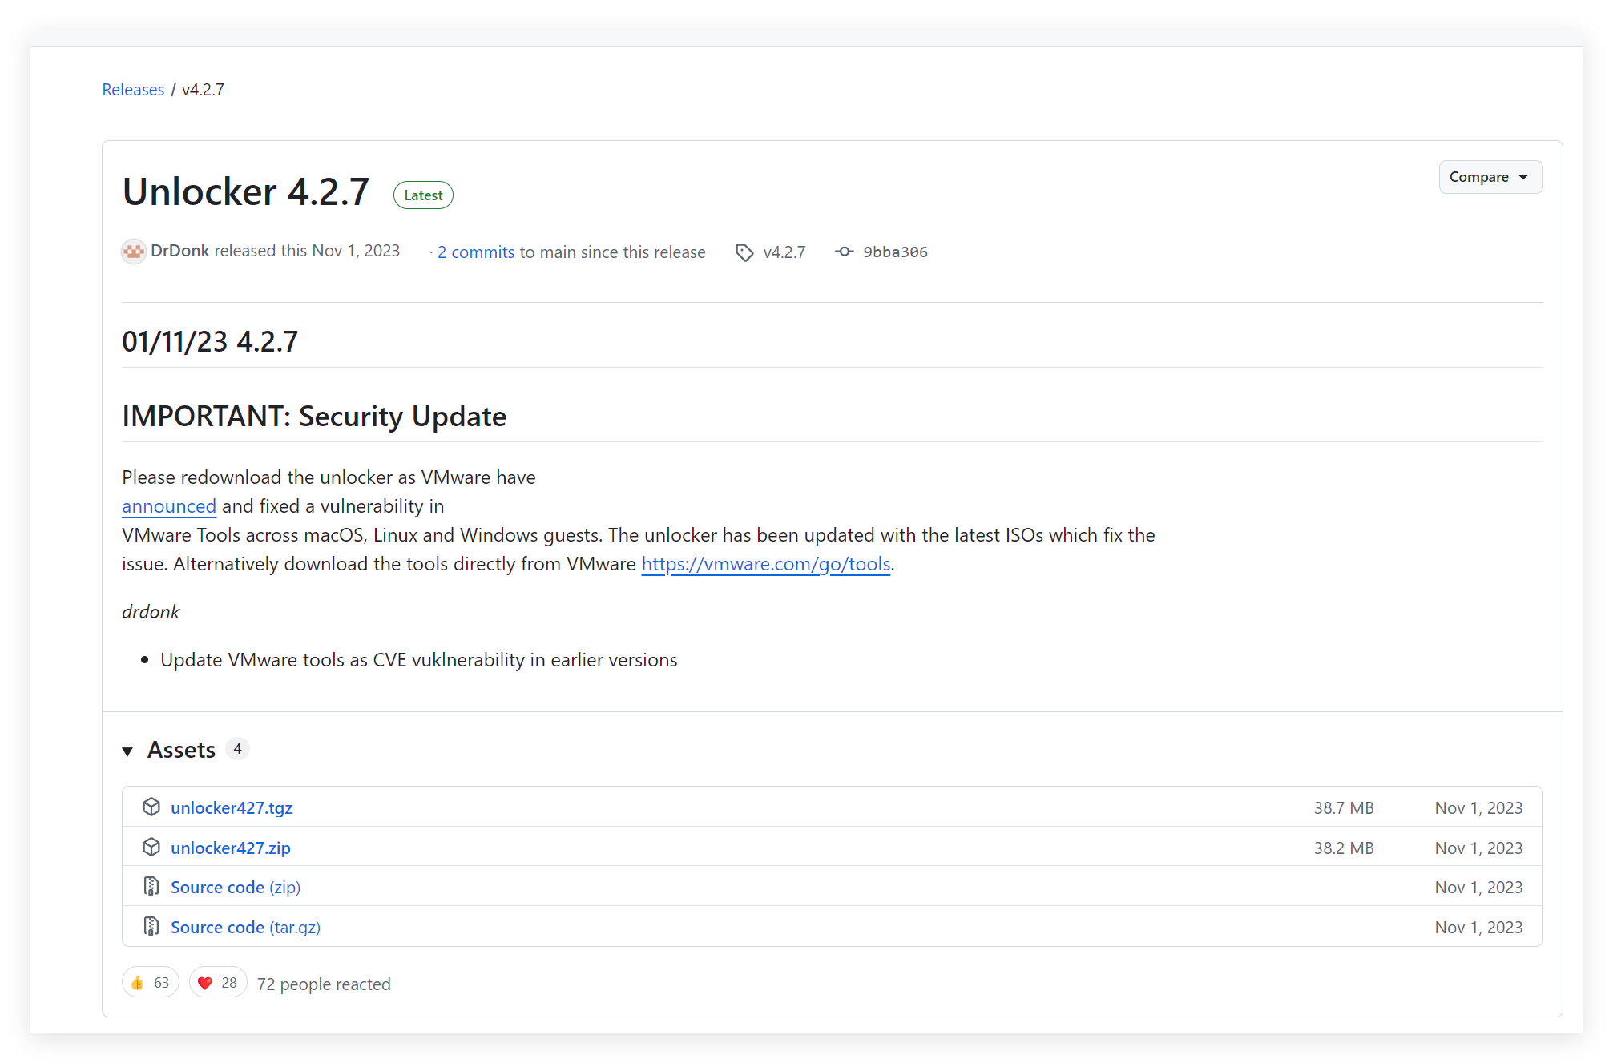Click DrDonk's avatar image

(133, 252)
